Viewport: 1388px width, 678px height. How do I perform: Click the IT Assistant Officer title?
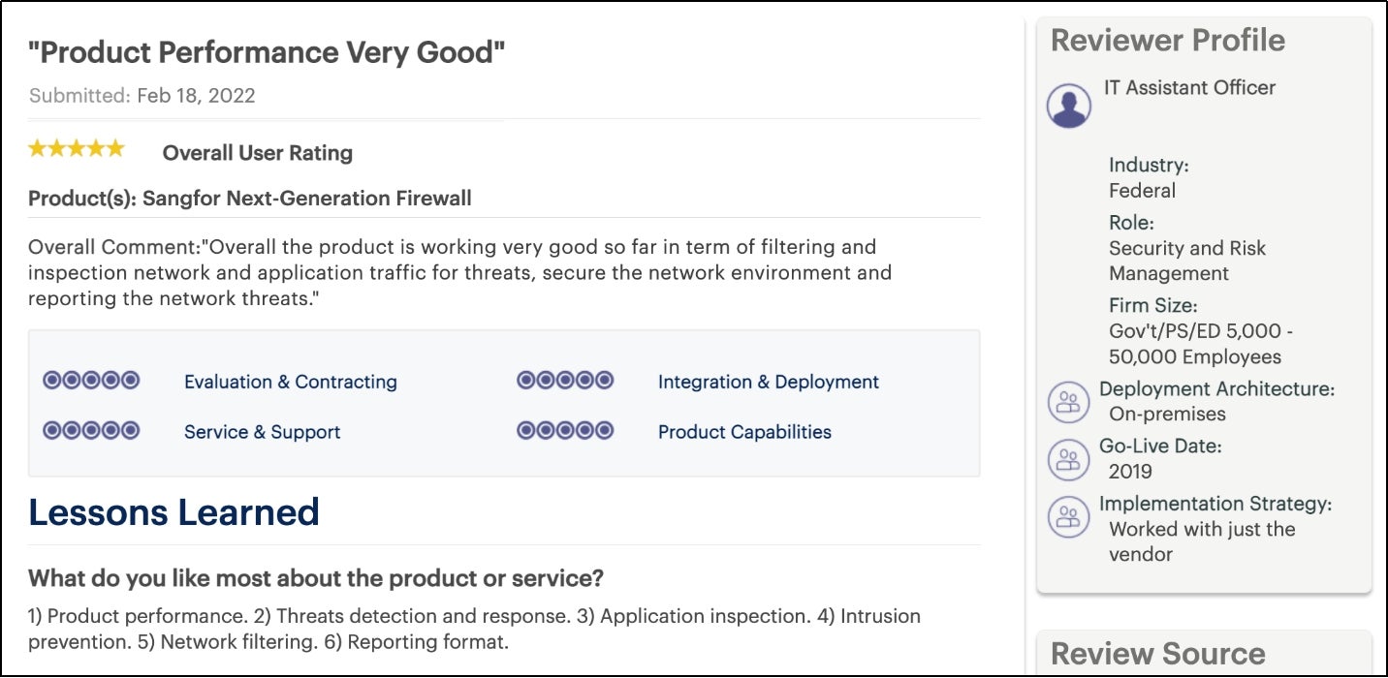pos(1189,87)
